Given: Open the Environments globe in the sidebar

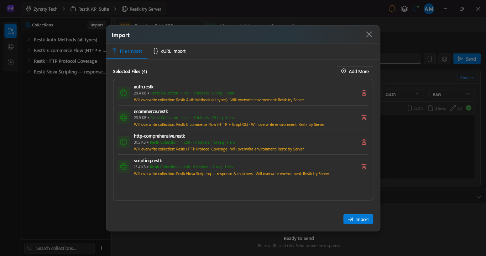Looking at the screenshot, I should (10, 47).
